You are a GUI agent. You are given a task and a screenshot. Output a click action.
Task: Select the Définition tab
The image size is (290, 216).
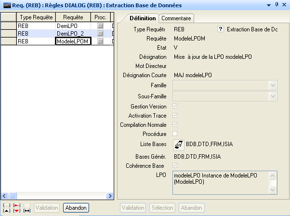pos(143,18)
